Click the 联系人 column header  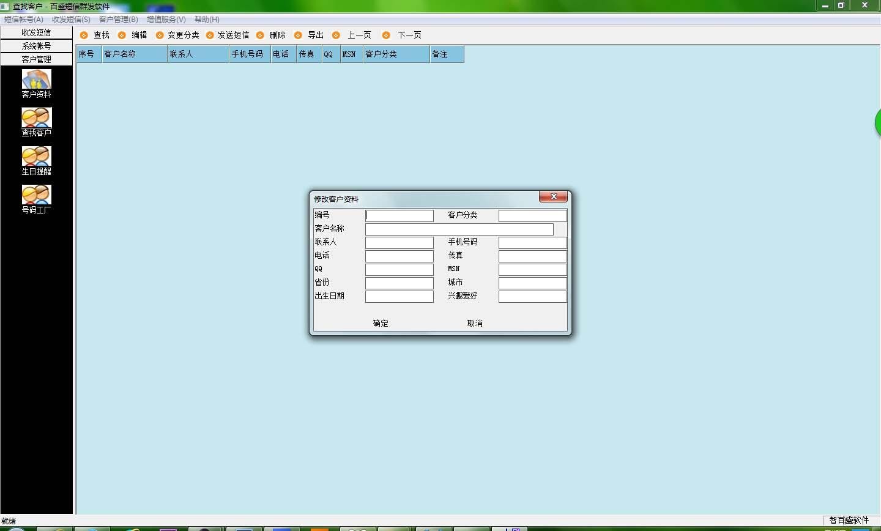[x=198, y=54]
